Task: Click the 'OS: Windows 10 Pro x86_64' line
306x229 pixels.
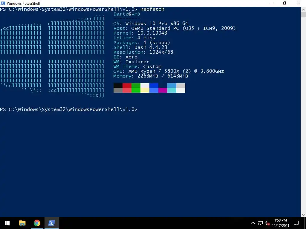Action: point(151,24)
